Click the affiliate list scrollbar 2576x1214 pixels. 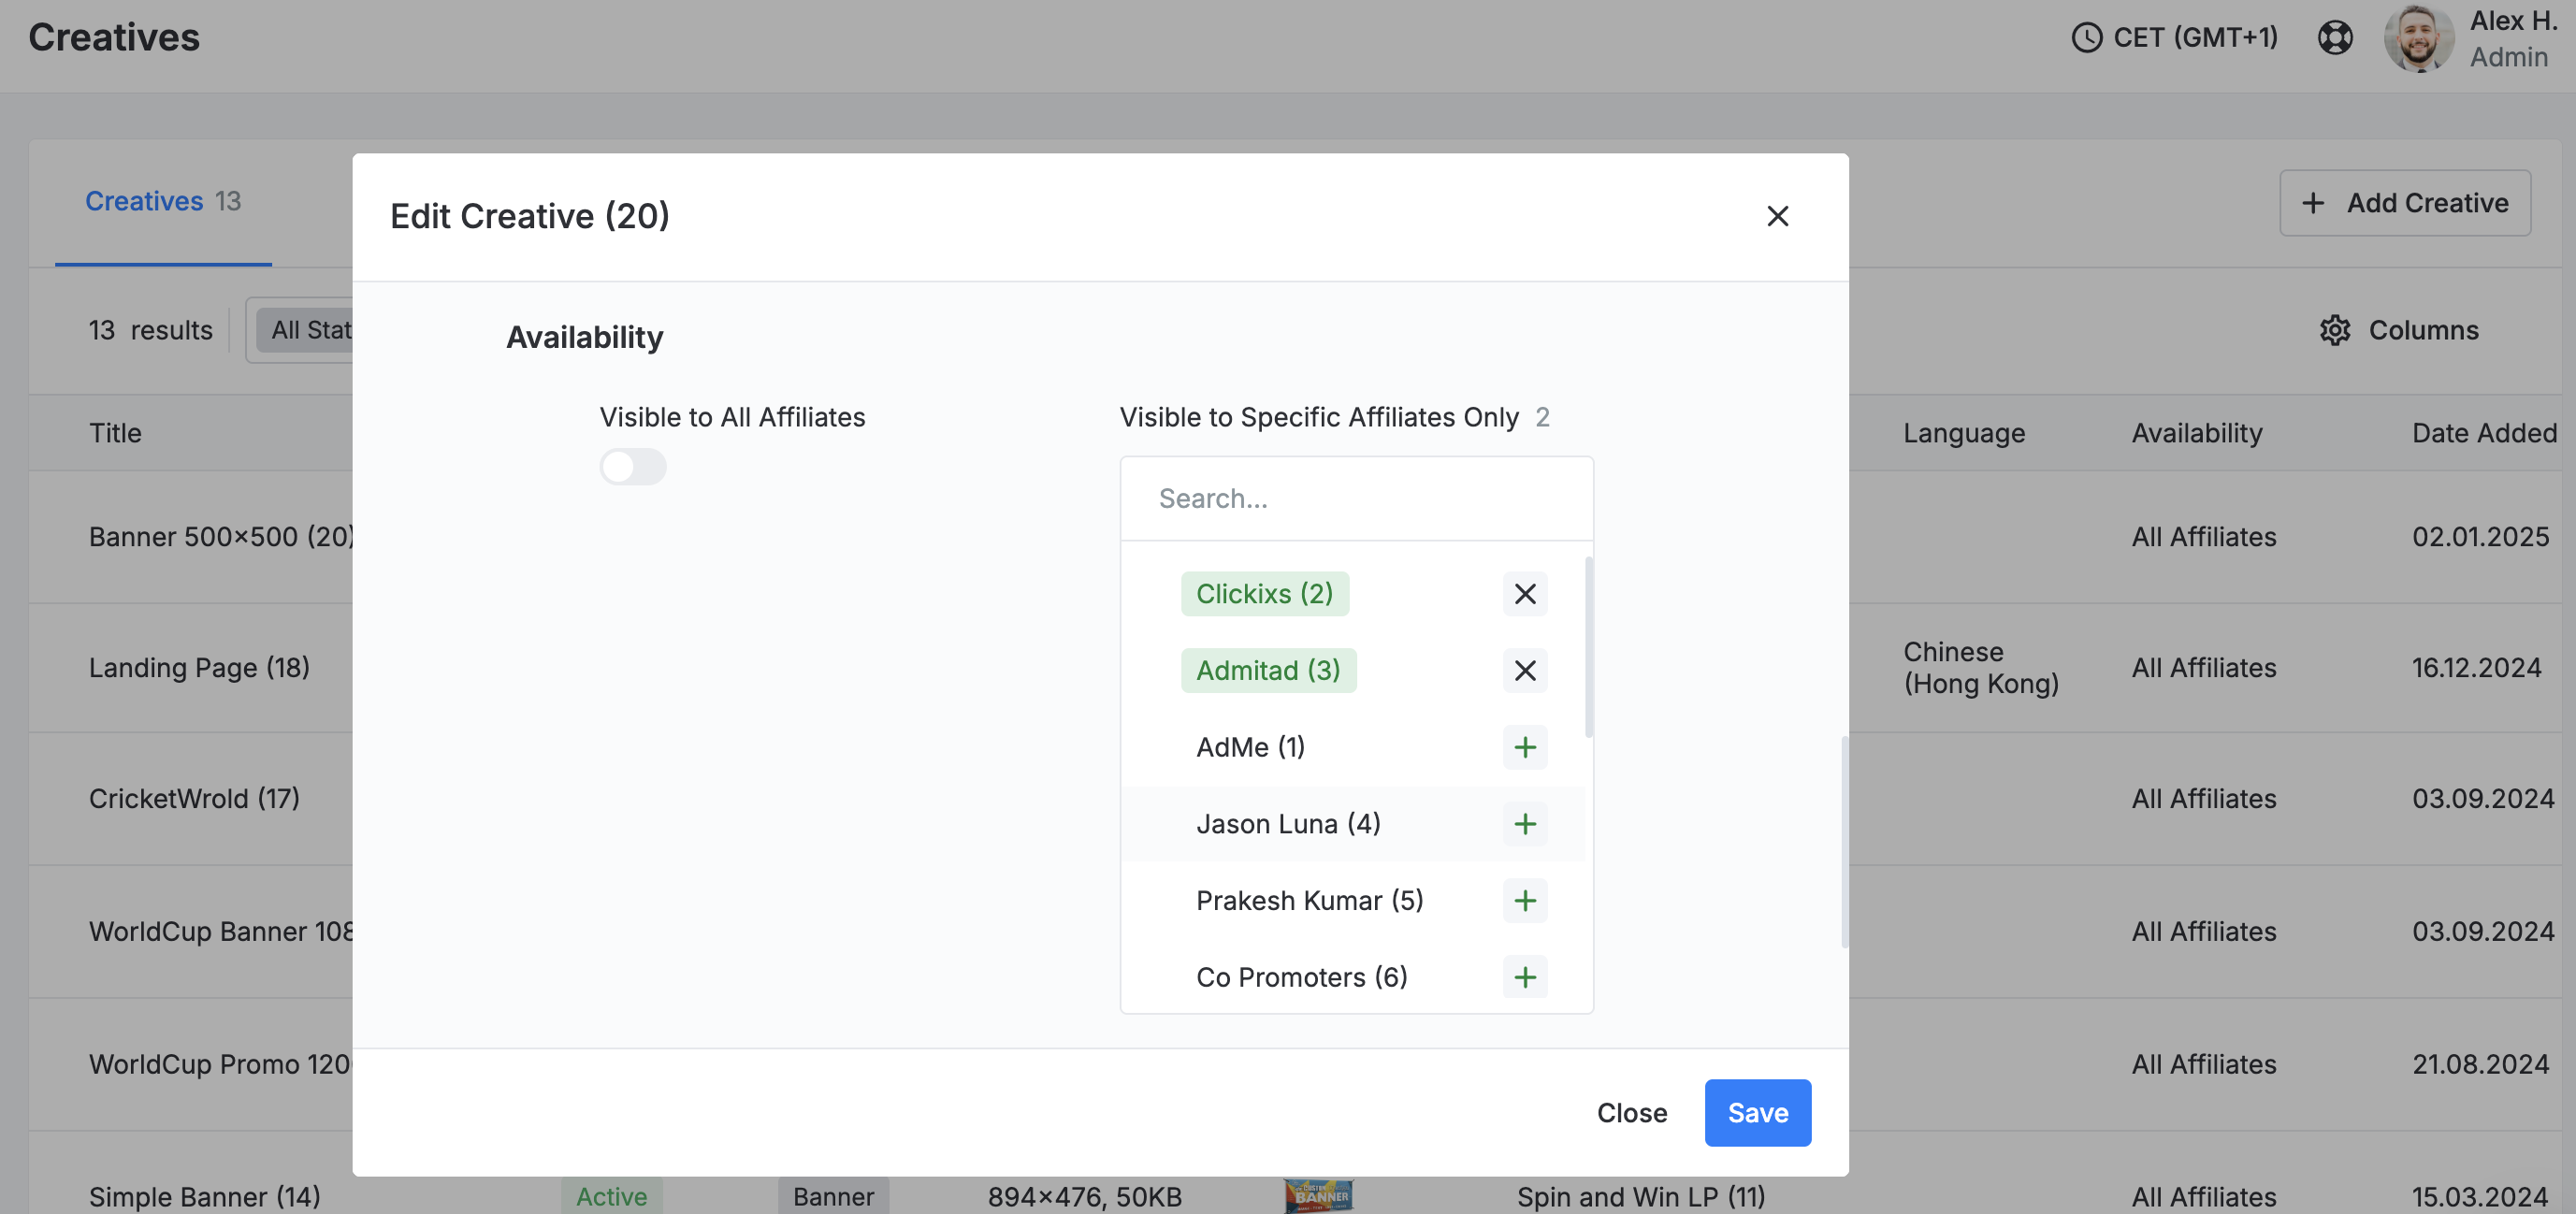click(x=1588, y=648)
